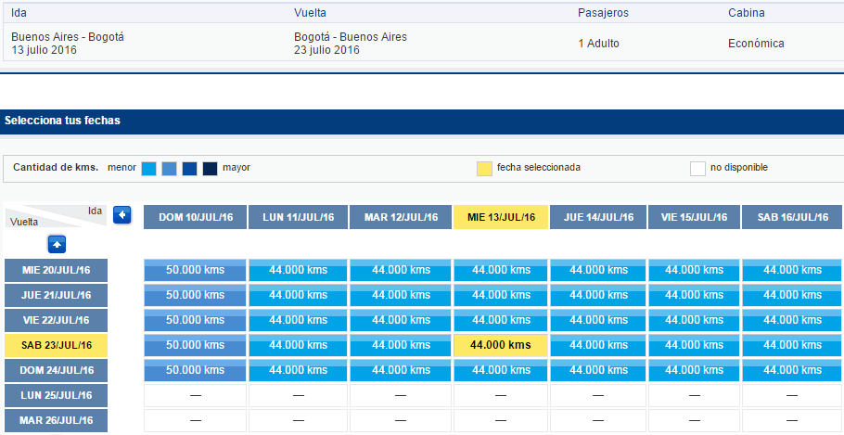Screen dimensions: 844x435
Task: Select the MIE 20/JUL/16 return row
Action: coord(56,270)
